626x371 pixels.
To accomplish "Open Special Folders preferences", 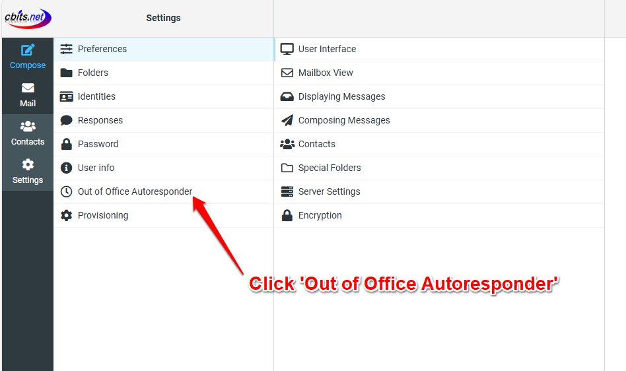I will pyautogui.click(x=439, y=168).
